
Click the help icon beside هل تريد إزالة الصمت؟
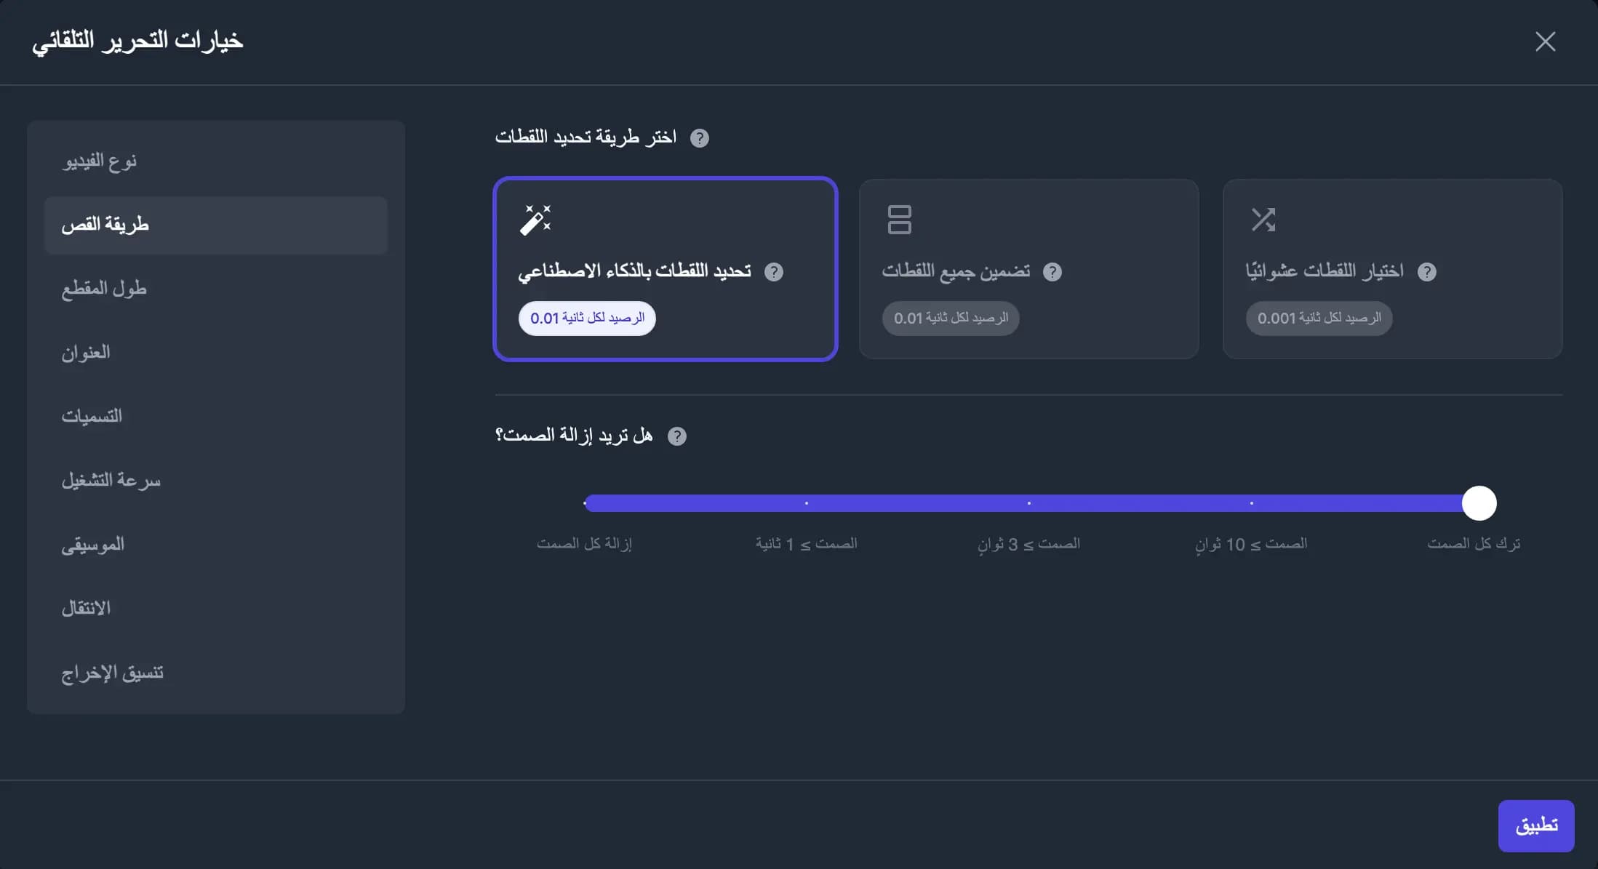[x=679, y=436]
